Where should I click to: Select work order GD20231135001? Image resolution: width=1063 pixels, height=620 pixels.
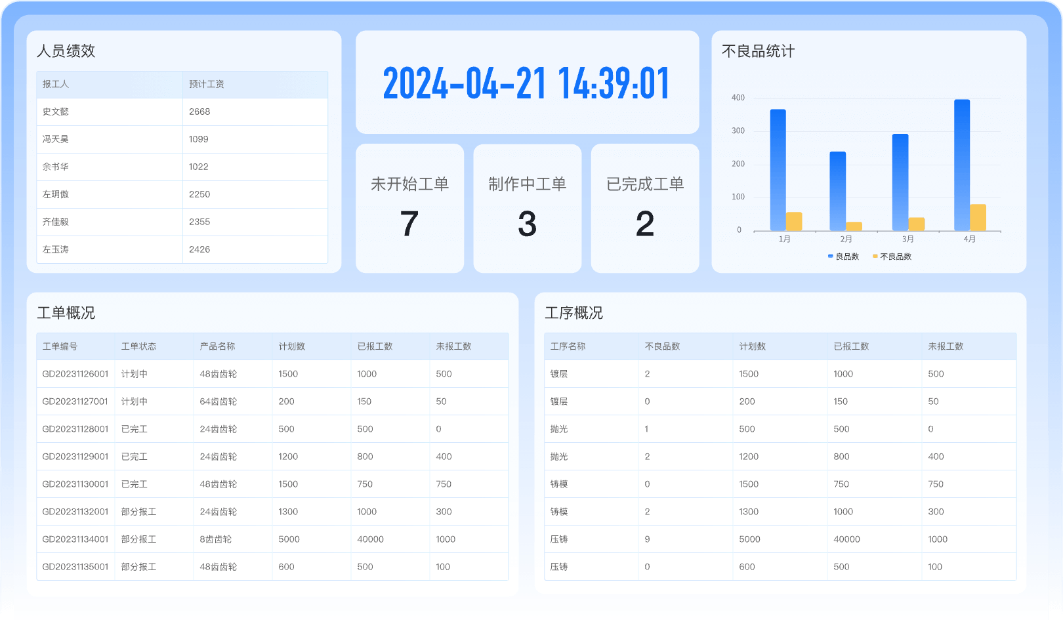tap(75, 567)
